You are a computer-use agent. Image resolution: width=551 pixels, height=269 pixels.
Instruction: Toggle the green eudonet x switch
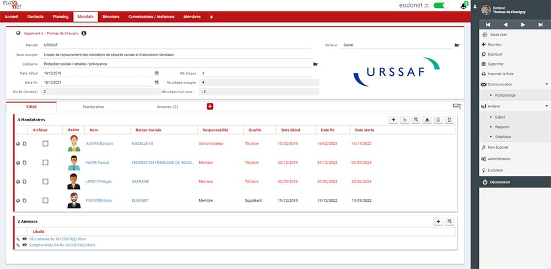(x=441, y=6)
